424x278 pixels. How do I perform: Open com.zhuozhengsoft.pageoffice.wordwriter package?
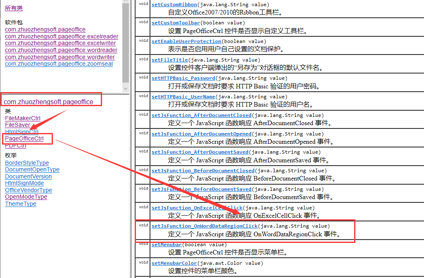pos(60,57)
